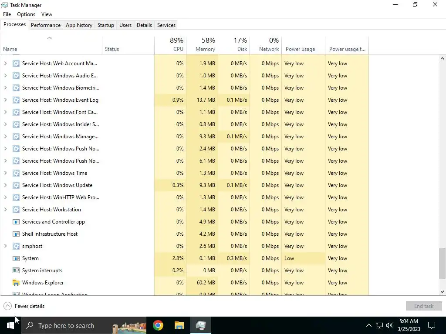Open the network tray icon

(379, 325)
